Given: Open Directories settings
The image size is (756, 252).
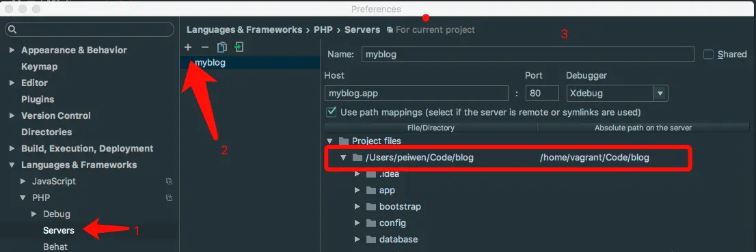Looking at the screenshot, I should coord(46,132).
